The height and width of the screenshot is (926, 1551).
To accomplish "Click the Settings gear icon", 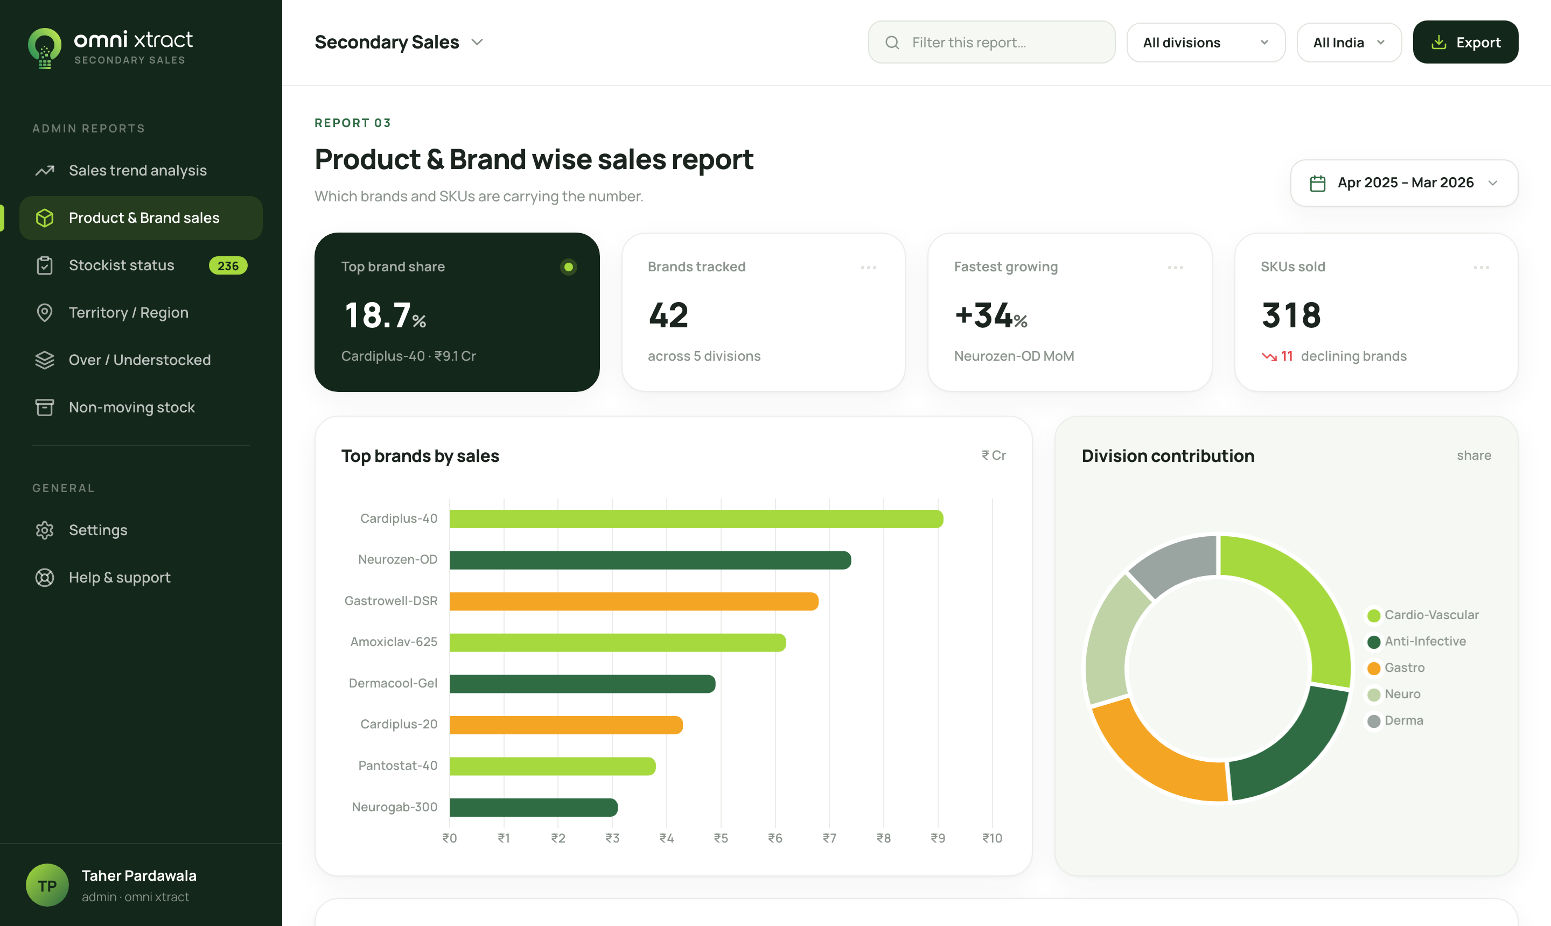I will pos(45,530).
